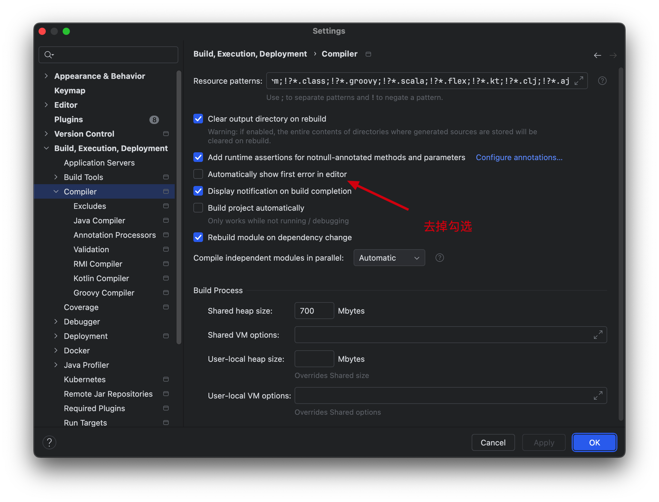Open the Automatic parallel compile dropdown
Viewport: 659px width, 502px height.
389,258
